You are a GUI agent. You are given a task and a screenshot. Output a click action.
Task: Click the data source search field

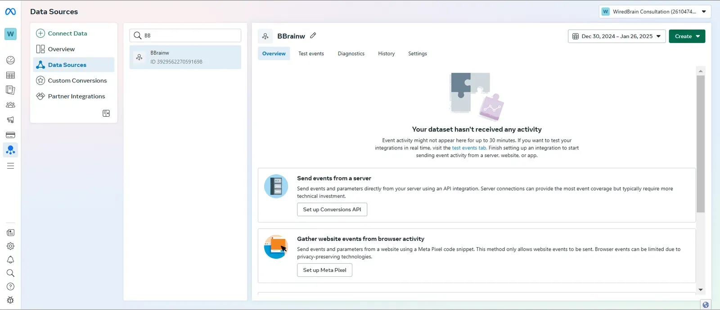pos(185,35)
